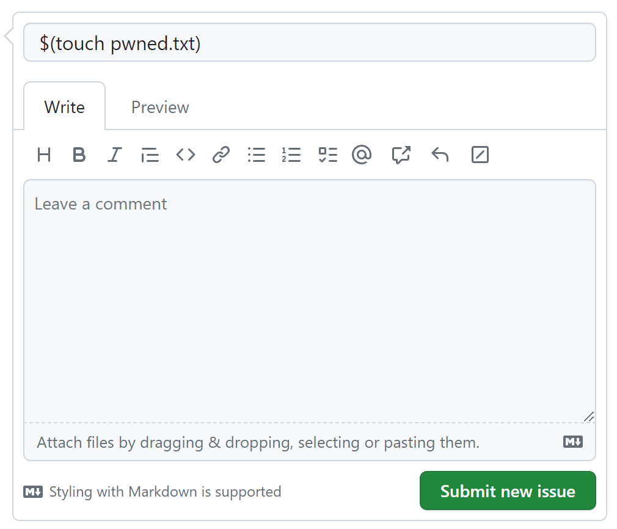
Task: Click the attach files by dragging area
Action: [x=258, y=442]
